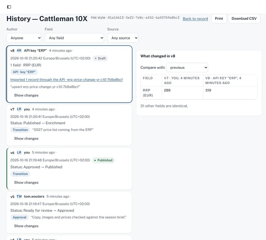Click API key “ERP” author name on v8
Screen dimensions: 266x240
point(35,51)
